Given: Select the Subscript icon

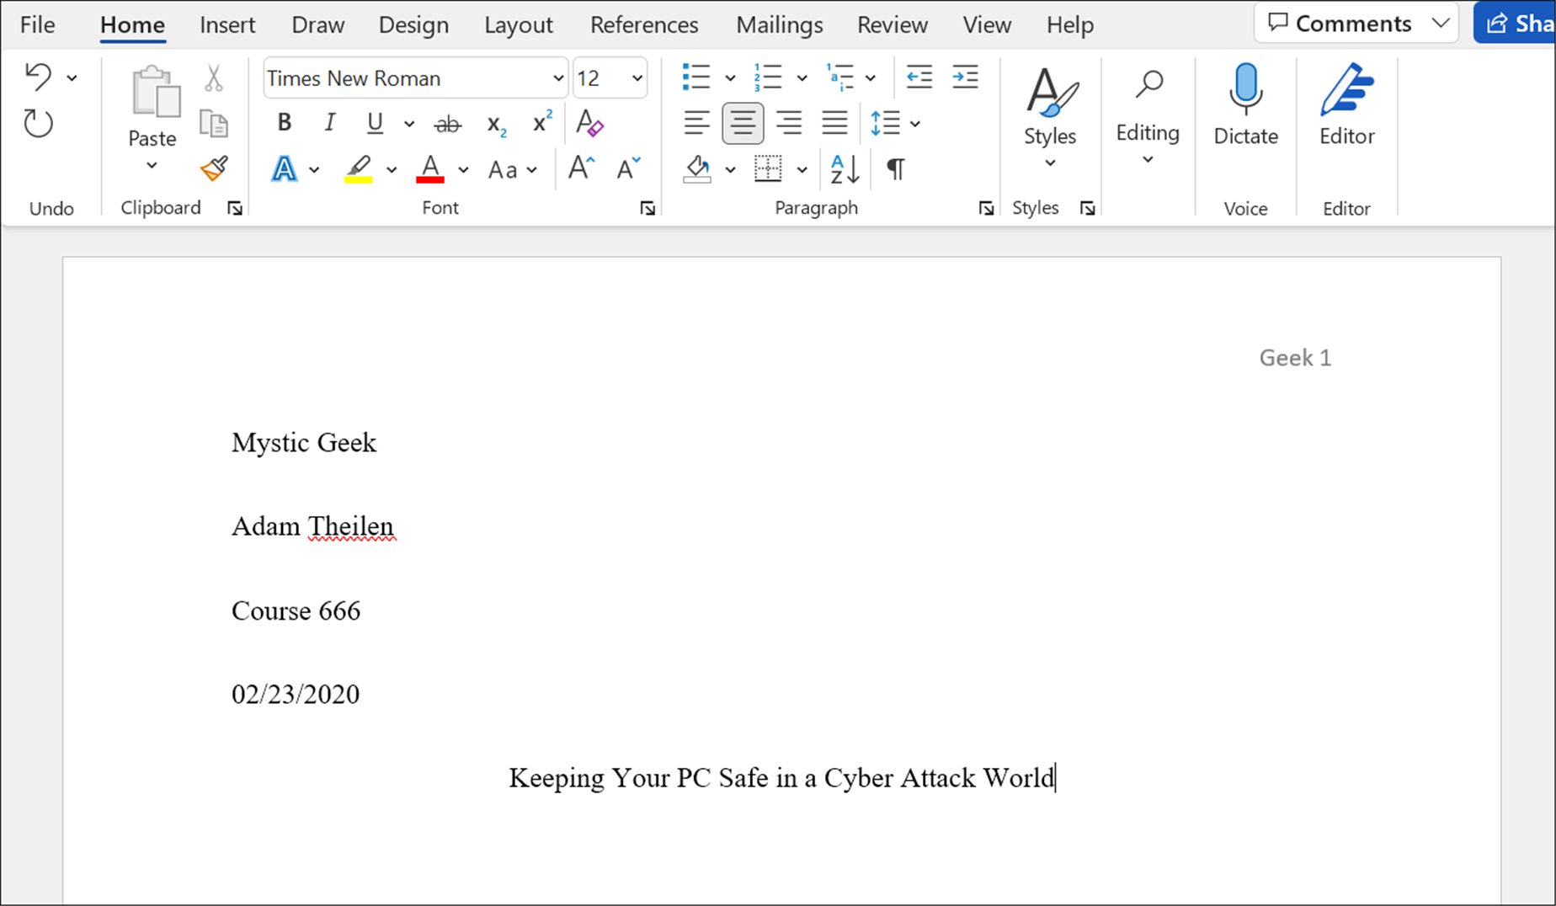Looking at the screenshot, I should [495, 125].
